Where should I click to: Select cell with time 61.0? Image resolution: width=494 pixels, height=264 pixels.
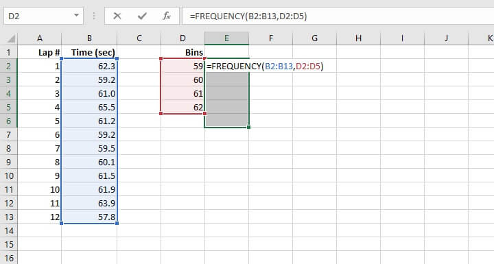coord(89,93)
